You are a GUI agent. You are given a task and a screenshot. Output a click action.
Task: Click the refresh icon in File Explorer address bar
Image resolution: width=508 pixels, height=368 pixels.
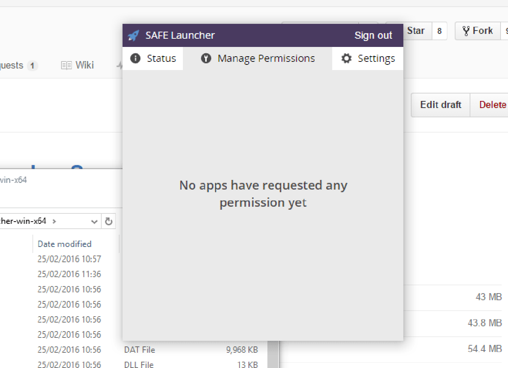coord(109,221)
